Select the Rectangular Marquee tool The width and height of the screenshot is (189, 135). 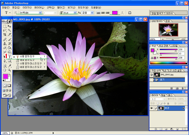(5, 26)
